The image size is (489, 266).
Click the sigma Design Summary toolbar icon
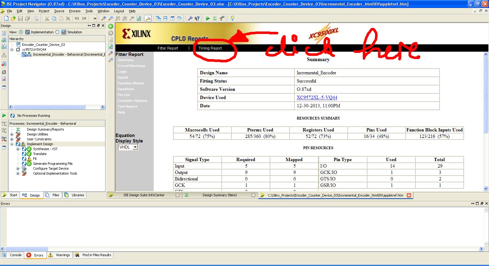[215, 18]
